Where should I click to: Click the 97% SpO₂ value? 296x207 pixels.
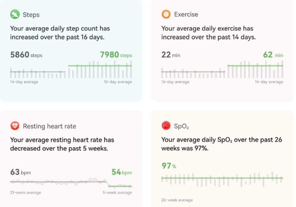(x=169, y=166)
